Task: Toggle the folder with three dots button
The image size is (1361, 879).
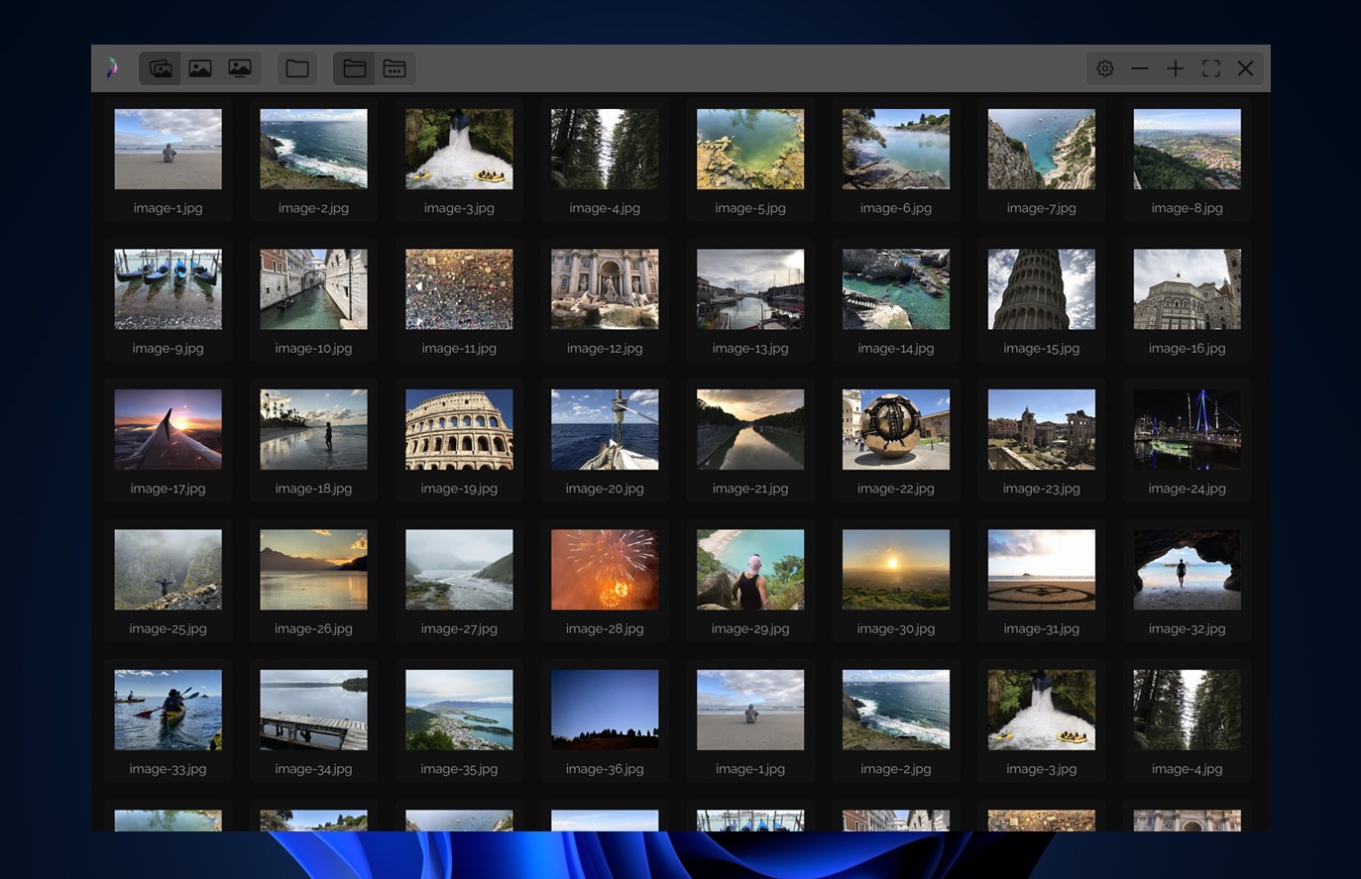Action: (395, 68)
